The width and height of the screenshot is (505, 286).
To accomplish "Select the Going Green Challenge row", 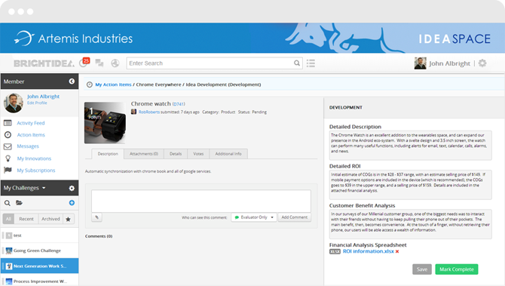I will tap(39, 251).
